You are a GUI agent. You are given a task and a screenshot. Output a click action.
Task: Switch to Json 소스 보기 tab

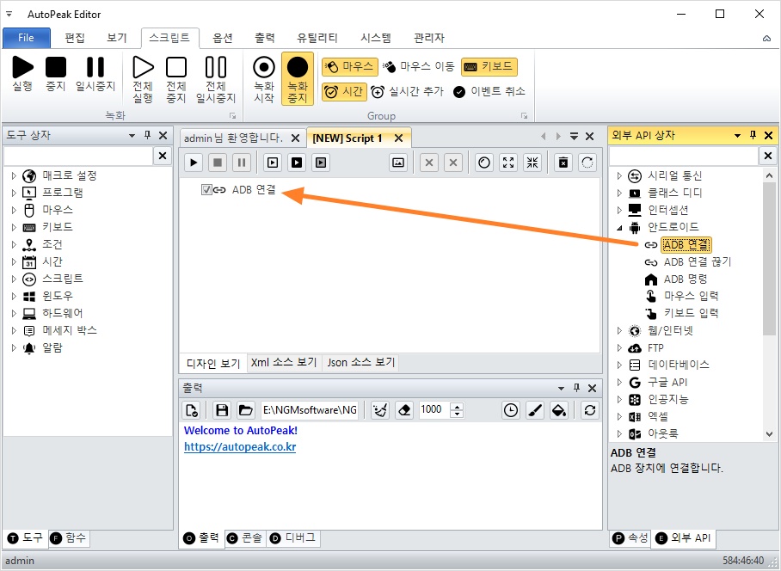361,362
